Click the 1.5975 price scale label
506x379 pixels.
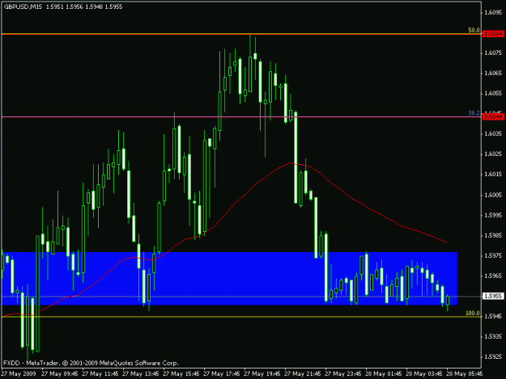point(493,255)
